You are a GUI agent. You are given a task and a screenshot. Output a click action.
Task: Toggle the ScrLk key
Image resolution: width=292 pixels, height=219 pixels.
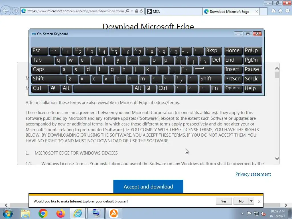(253, 79)
